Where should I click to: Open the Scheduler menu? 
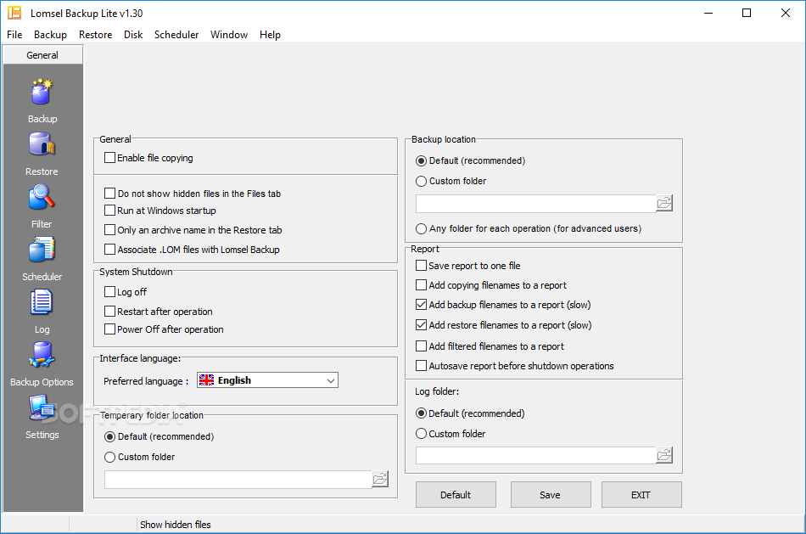pos(176,35)
